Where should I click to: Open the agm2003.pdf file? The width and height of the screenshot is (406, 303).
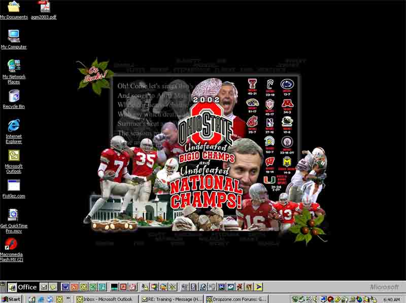[44, 7]
